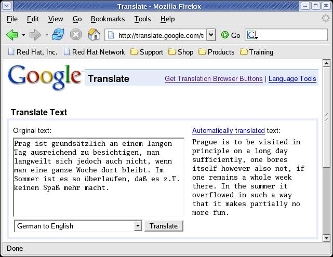Open the Go menu
Screen dimensions: 333x257
coord(77,19)
